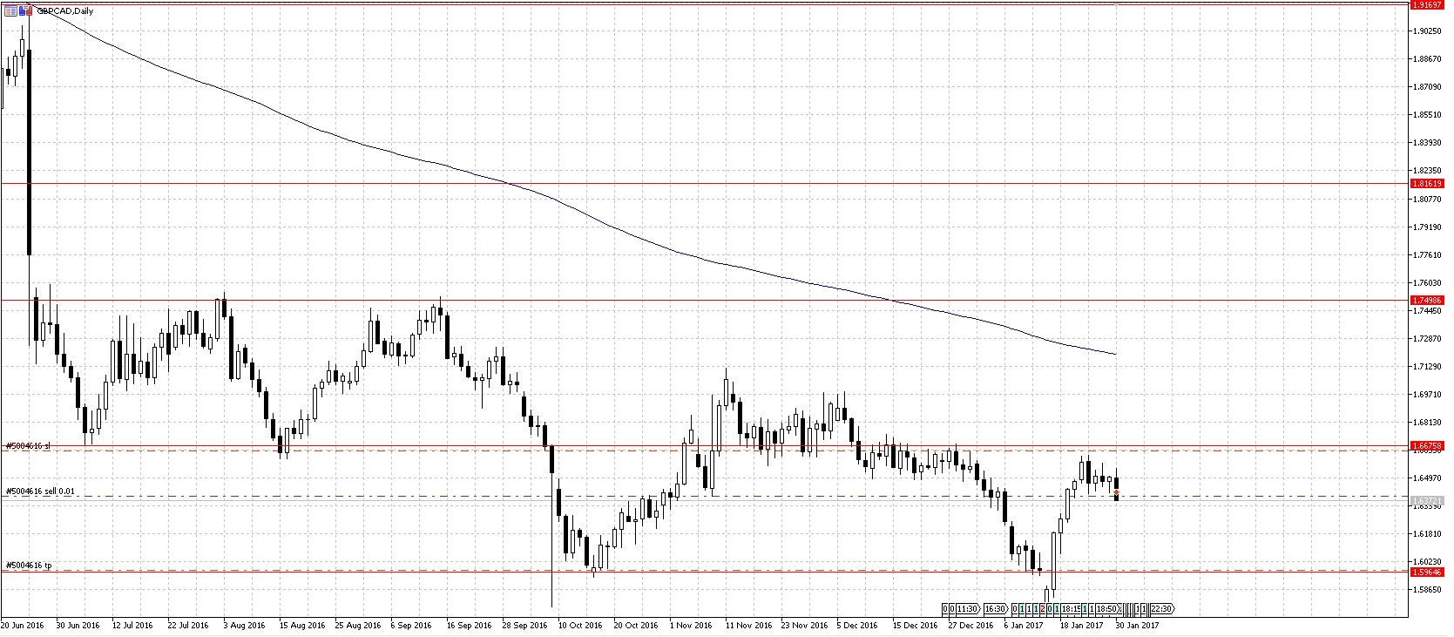The image size is (1454, 637).
Task: Click the 16:30 news event marker
Action: tap(996, 609)
